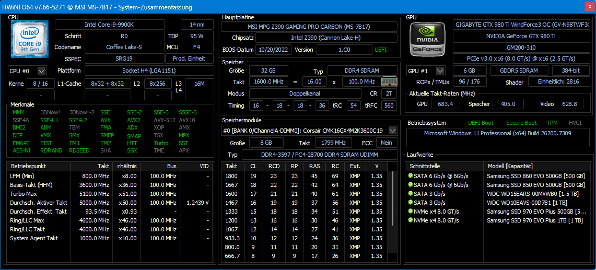
Task: Click status icon of Samsung SSD 850 EVO
Action: (411, 185)
